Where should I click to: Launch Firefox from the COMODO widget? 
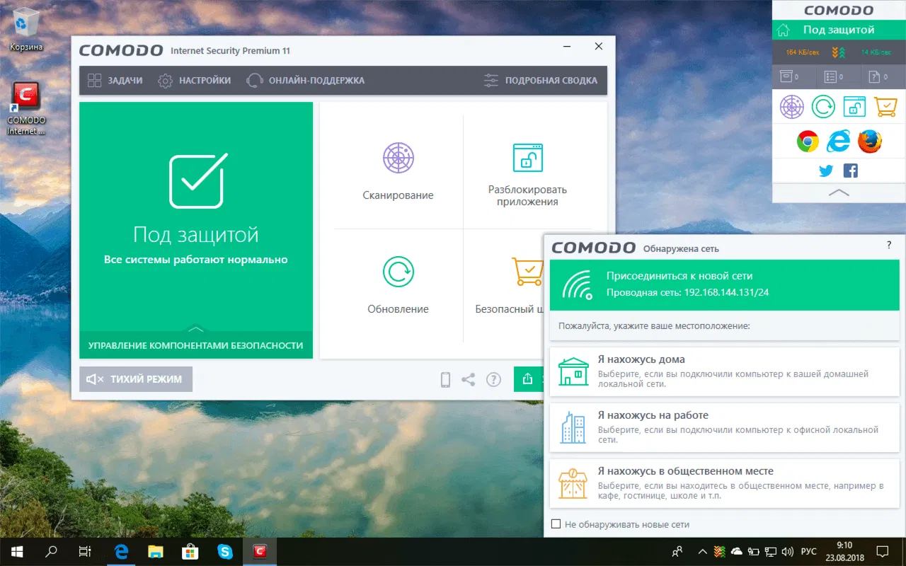pos(870,141)
